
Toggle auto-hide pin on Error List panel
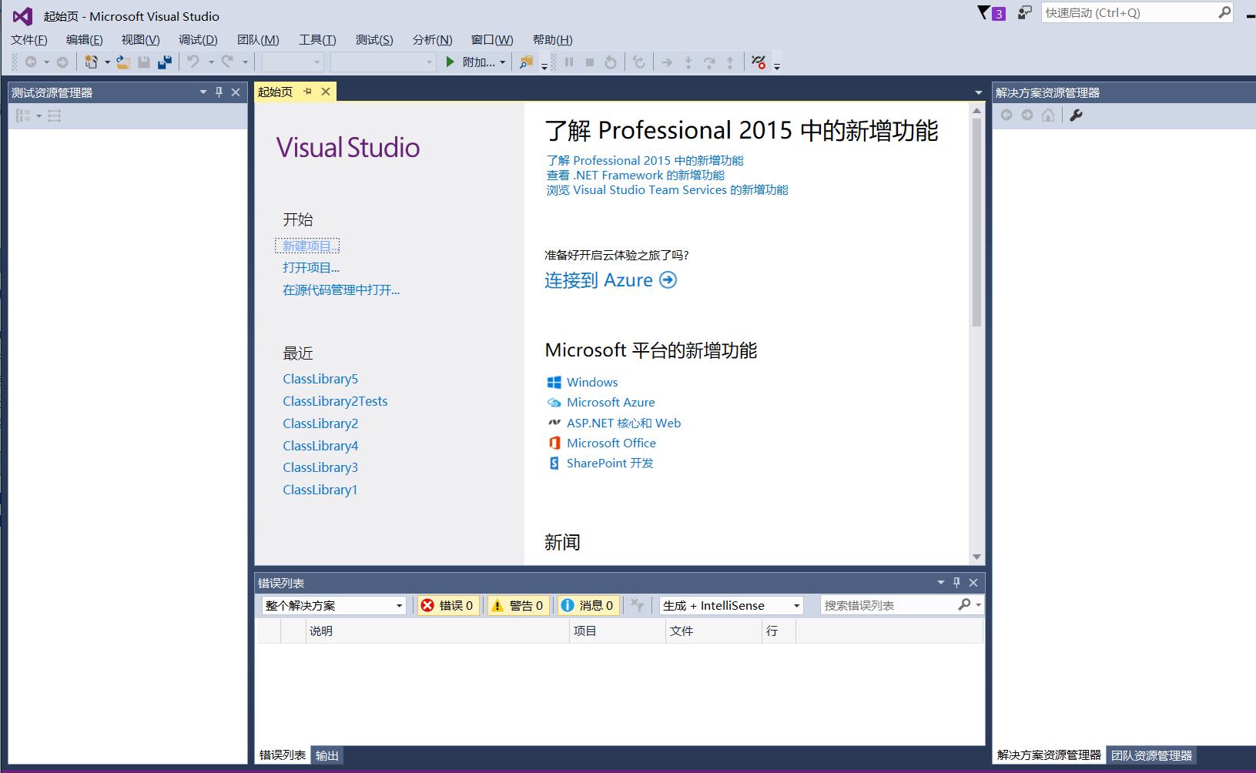[x=957, y=583]
